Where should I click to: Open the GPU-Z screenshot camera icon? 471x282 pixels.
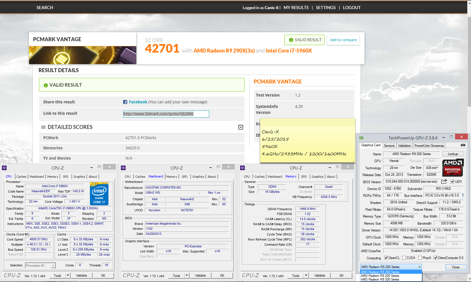(463, 145)
